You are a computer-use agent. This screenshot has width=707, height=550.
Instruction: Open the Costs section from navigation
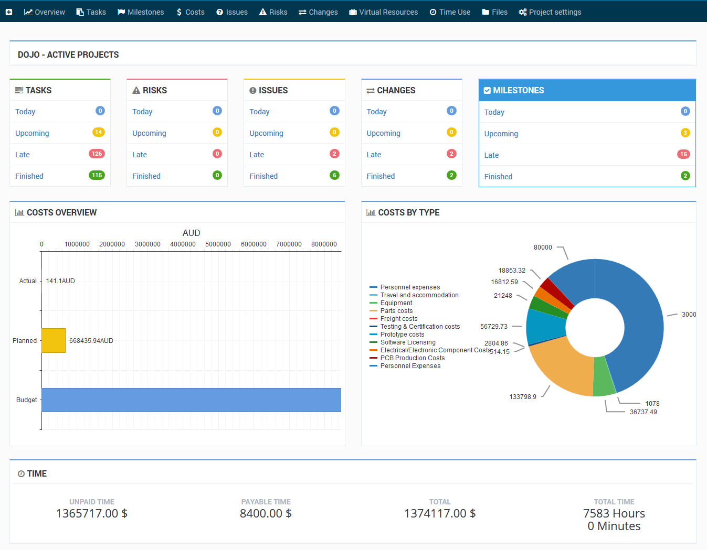pyautogui.click(x=189, y=12)
